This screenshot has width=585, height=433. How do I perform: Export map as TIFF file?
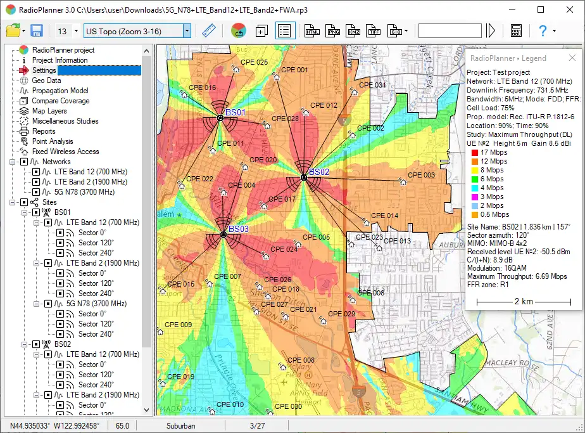374,31
